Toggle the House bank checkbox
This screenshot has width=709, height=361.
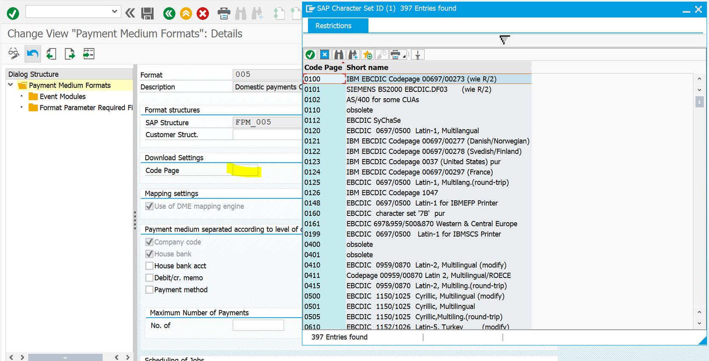point(149,254)
